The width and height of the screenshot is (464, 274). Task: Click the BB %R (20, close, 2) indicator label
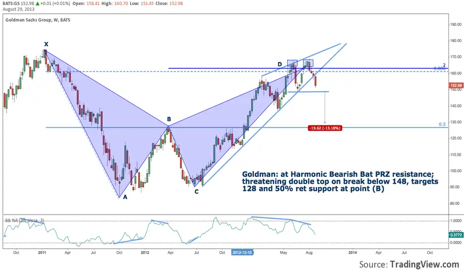tap(24, 220)
